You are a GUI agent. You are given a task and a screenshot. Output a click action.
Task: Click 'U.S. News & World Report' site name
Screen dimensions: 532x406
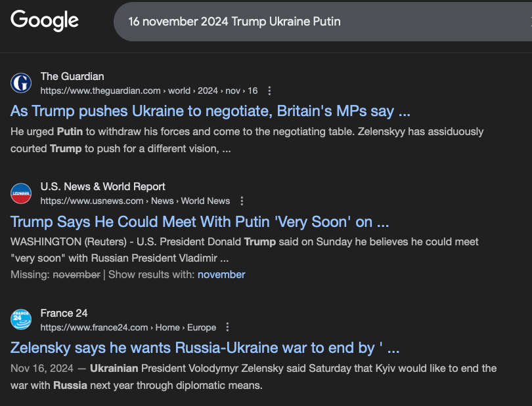tap(103, 187)
